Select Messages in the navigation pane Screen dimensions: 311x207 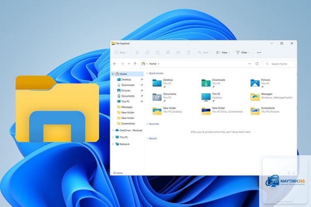[127, 107]
